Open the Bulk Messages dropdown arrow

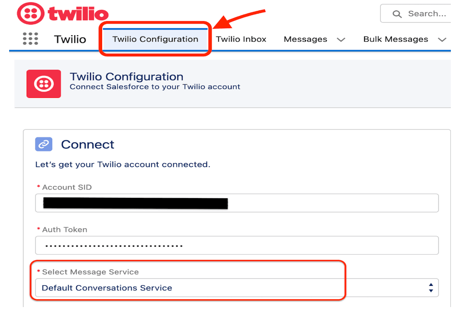(442, 39)
